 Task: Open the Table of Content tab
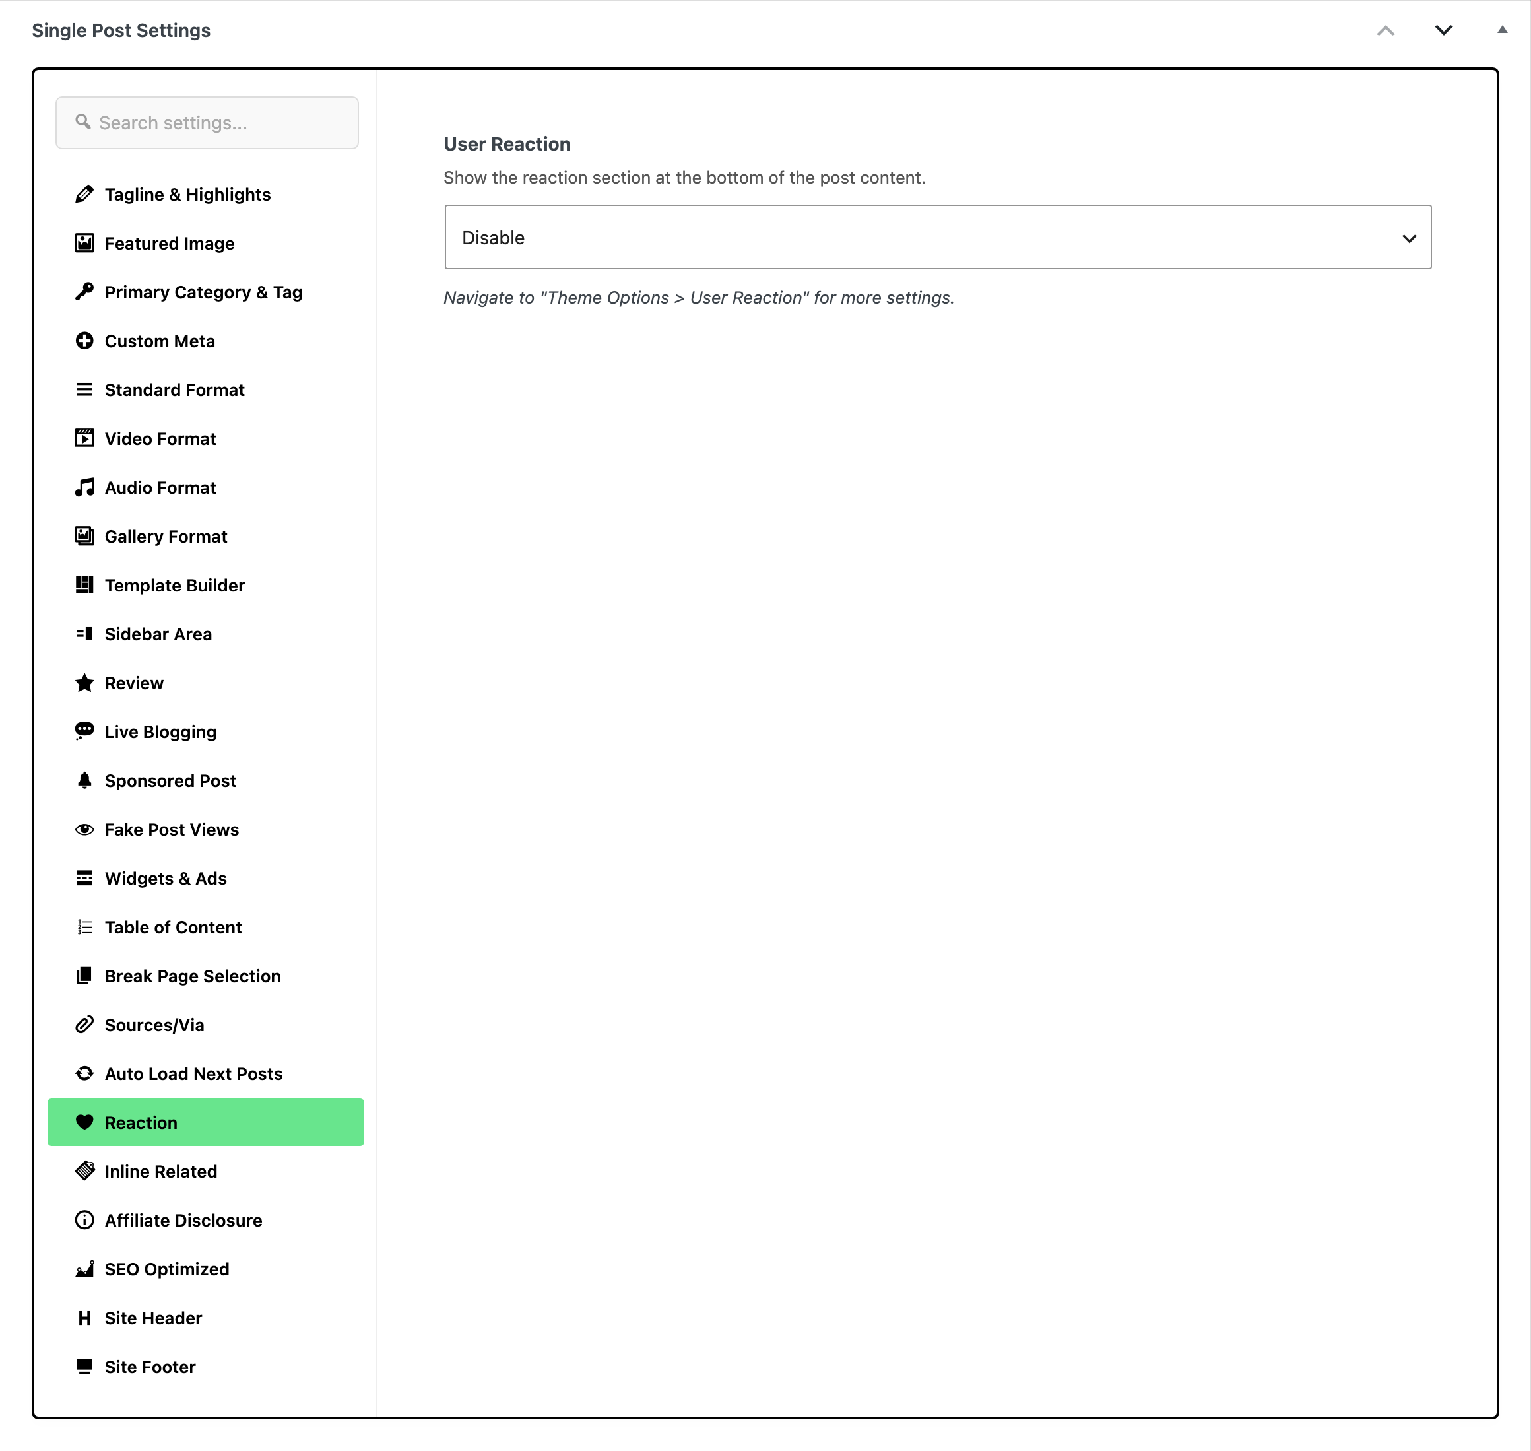[x=206, y=928]
